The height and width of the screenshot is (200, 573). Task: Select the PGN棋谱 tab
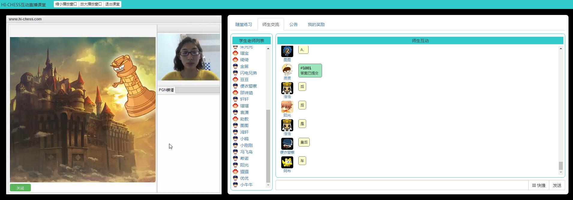(166, 90)
